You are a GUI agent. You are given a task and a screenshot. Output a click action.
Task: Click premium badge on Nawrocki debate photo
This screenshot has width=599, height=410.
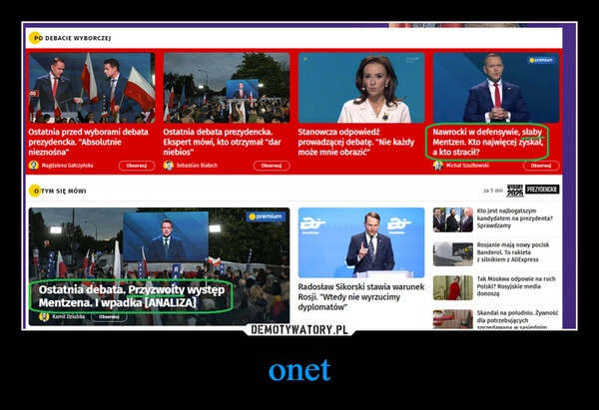tap(540, 60)
